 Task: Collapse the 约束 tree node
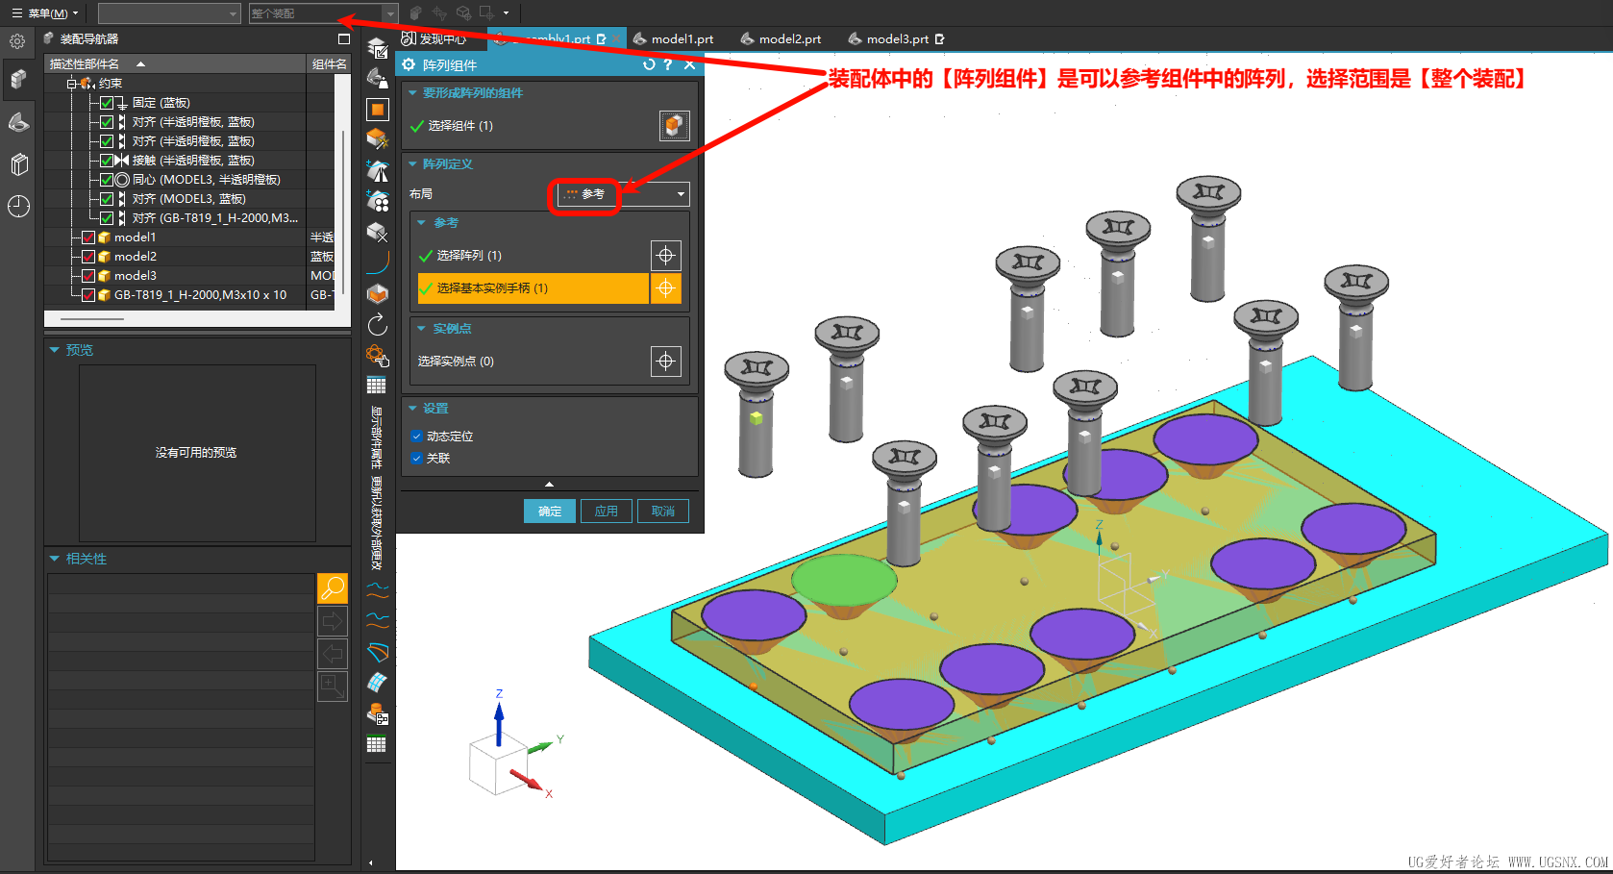[x=71, y=84]
